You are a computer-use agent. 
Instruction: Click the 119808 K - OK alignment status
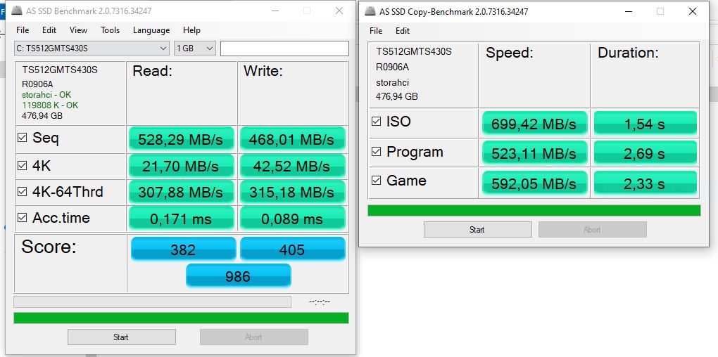point(50,105)
